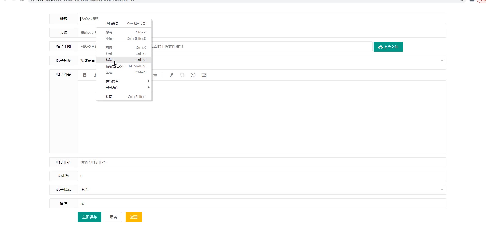Open the 帖子分类 dropdown showing 篮球赛事
This screenshot has width=486, height=239.
(x=262, y=61)
